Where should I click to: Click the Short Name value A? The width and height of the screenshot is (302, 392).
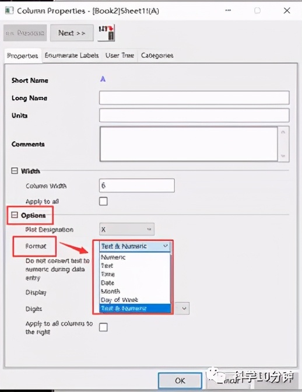[103, 79]
